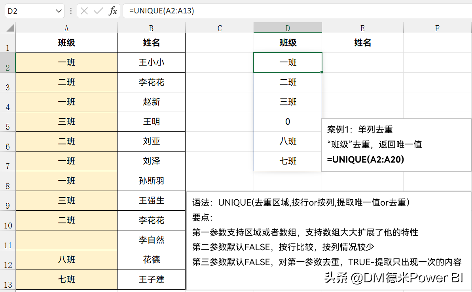Click the Insert Function fx icon

113,11
